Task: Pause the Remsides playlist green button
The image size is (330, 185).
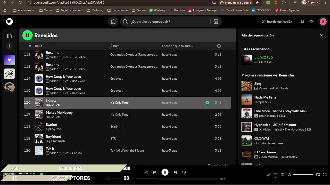Action: coord(28,35)
